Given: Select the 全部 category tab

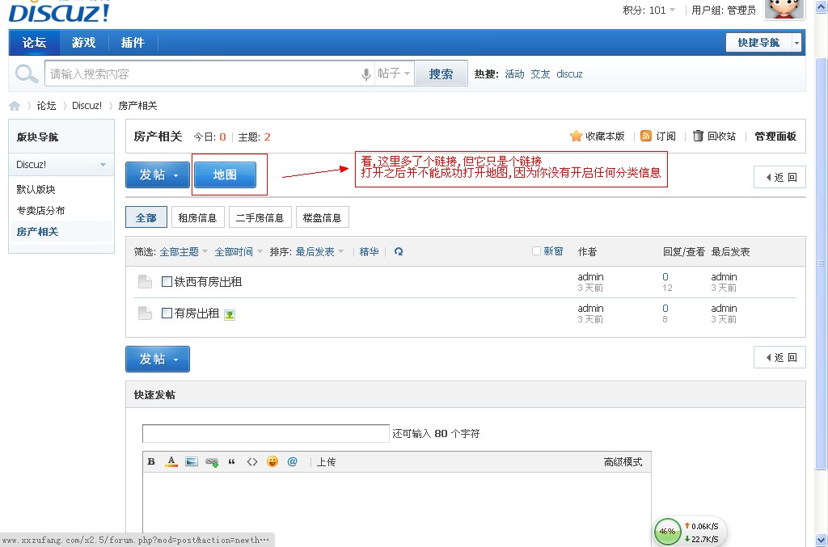Looking at the screenshot, I should 146,217.
